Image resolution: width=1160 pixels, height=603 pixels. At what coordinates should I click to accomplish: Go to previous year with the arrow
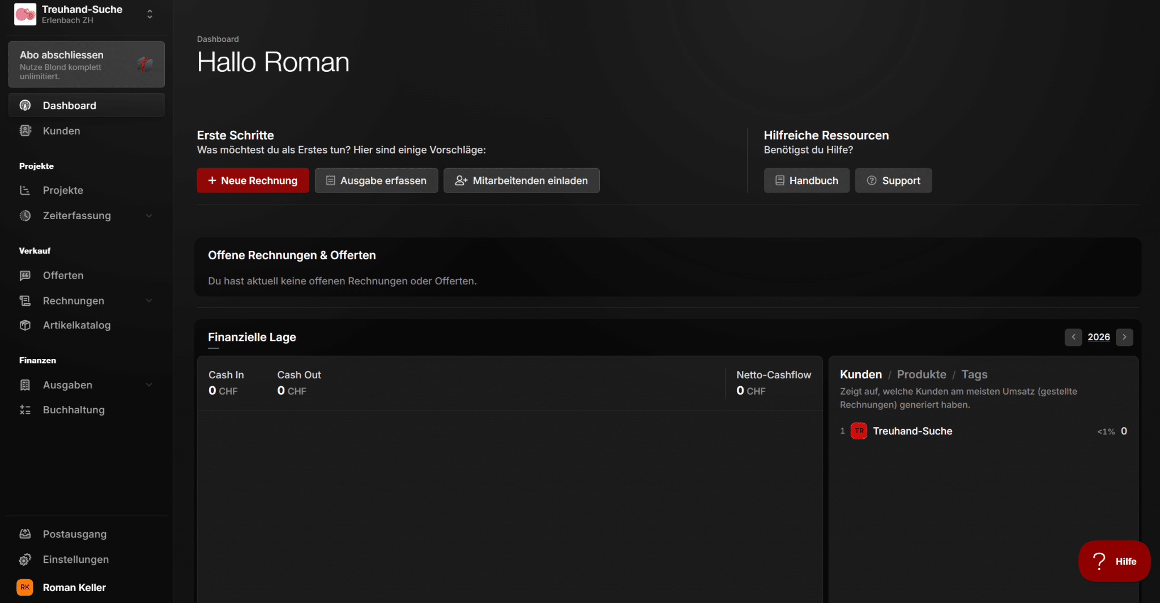(x=1074, y=337)
